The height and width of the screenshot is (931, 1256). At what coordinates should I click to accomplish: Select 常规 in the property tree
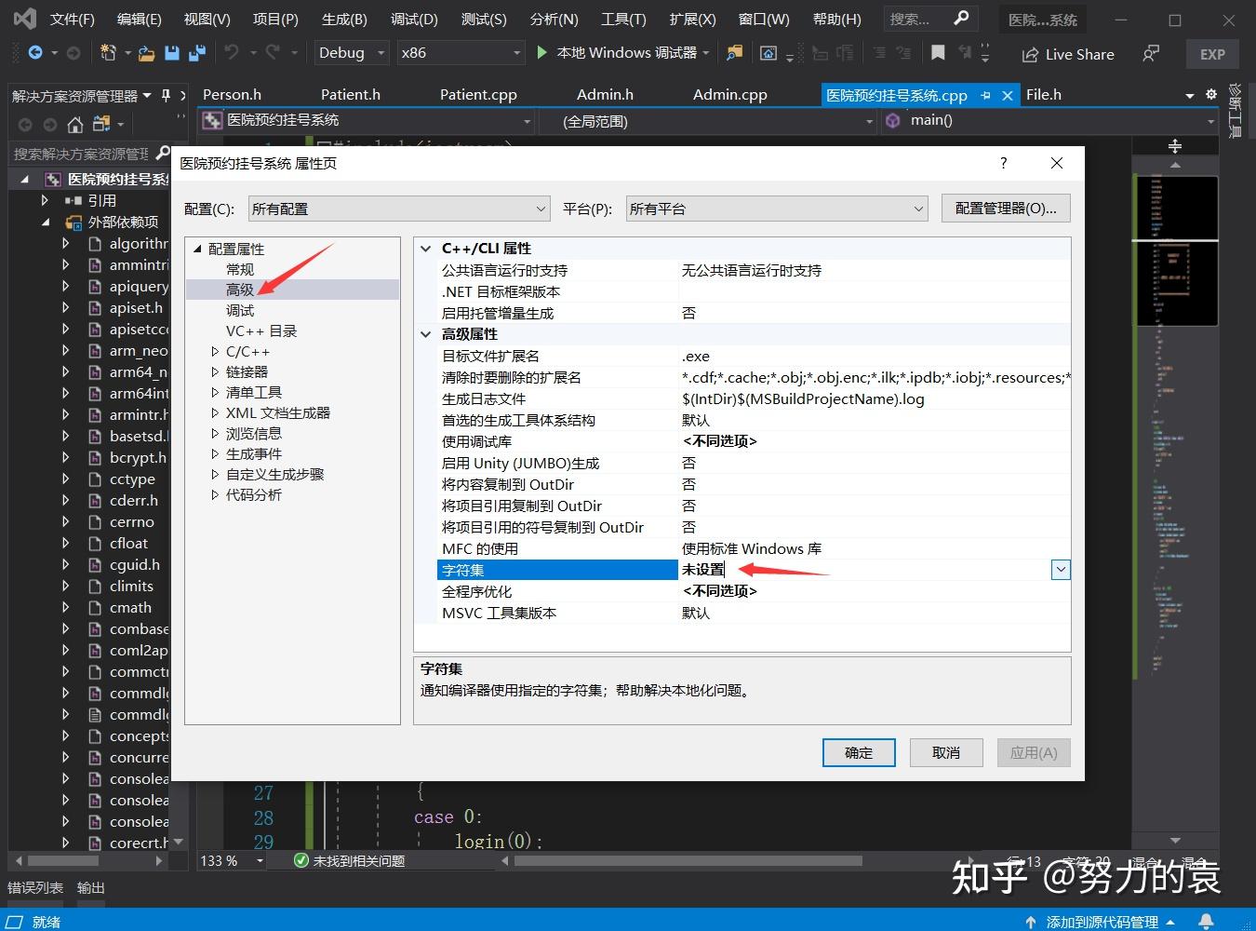click(x=240, y=269)
